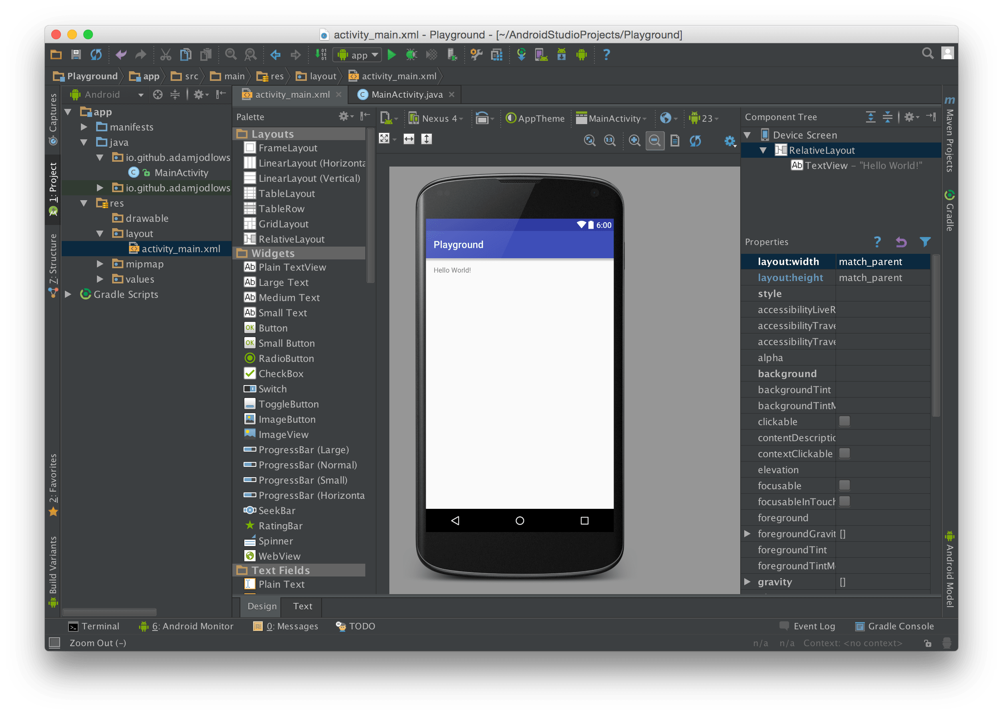Toggle the focusableInTouchMode checkbox
This screenshot has width=1003, height=715.
click(844, 502)
